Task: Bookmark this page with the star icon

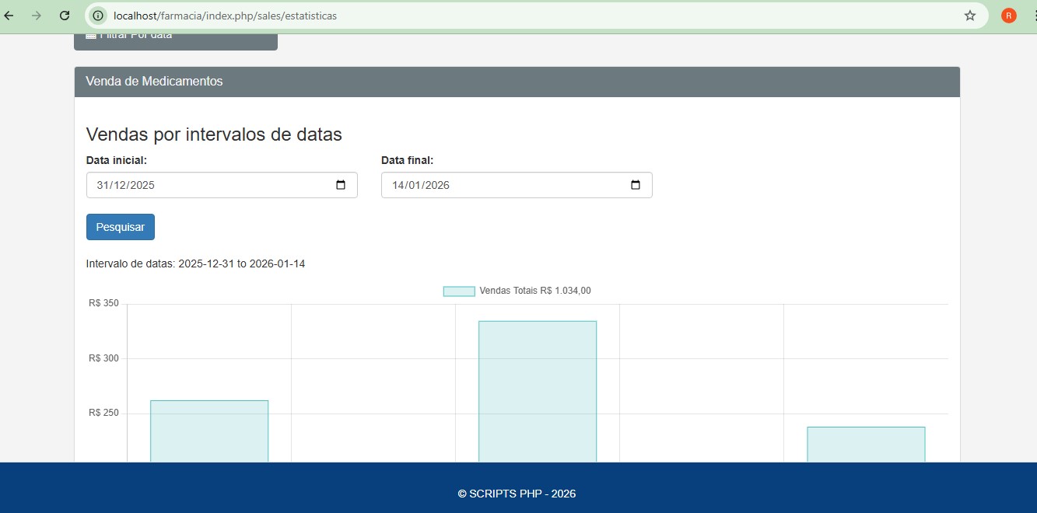Action: point(969,16)
